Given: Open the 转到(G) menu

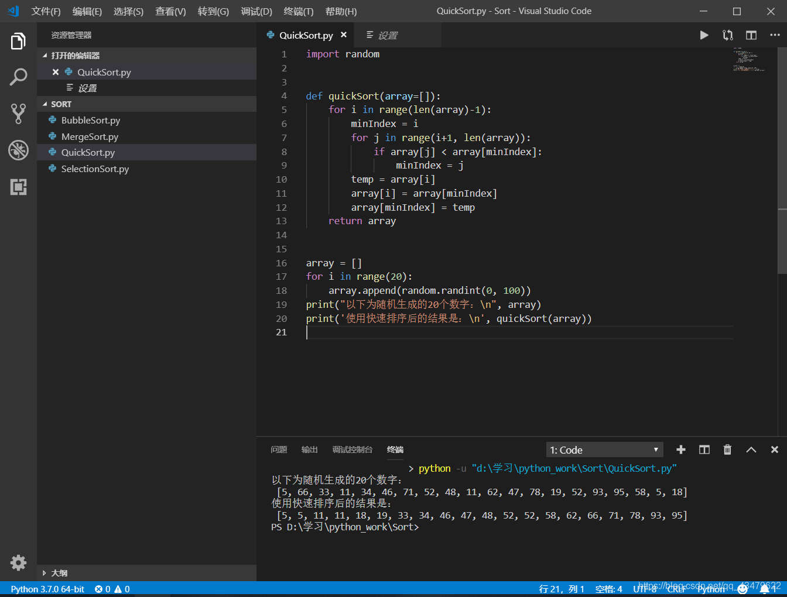Looking at the screenshot, I should pyautogui.click(x=213, y=11).
